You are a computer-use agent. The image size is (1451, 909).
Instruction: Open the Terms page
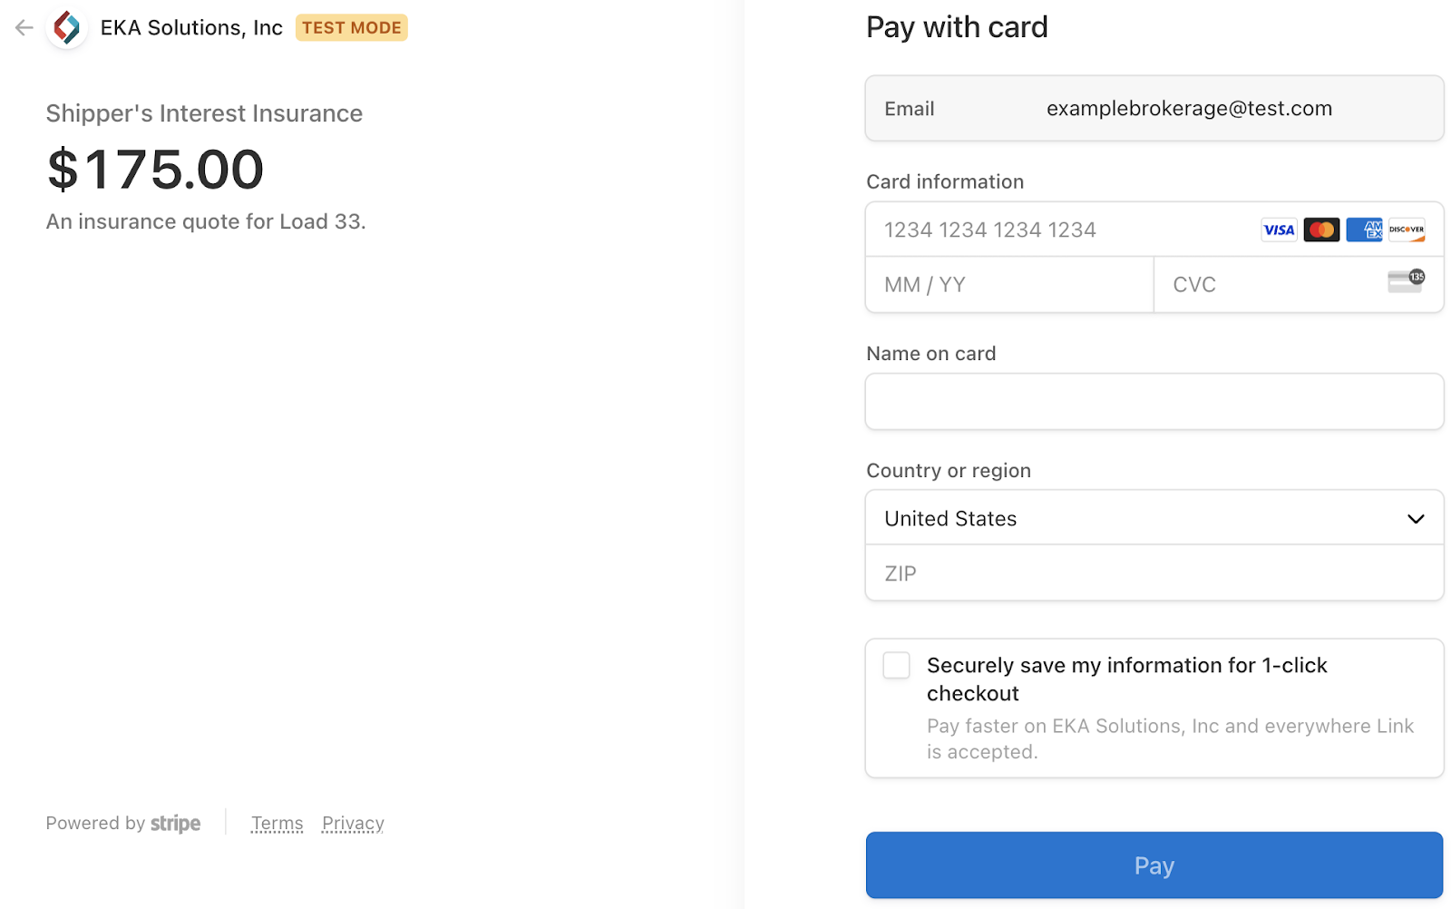(277, 823)
